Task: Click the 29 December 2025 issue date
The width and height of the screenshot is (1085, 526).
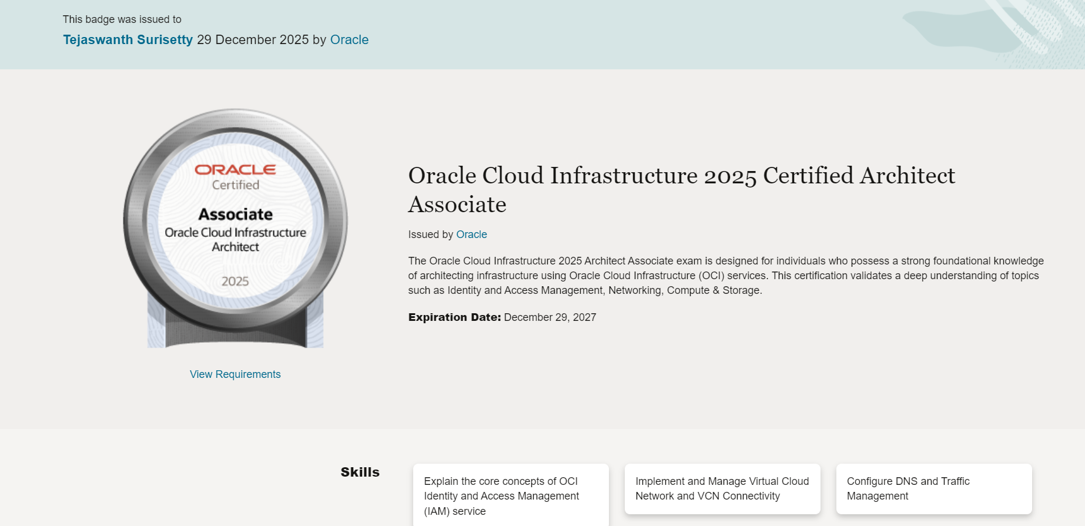Action: pyautogui.click(x=253, y=40)
